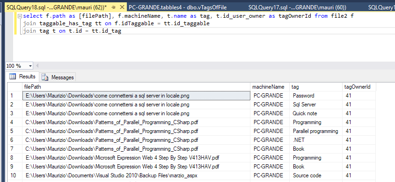Select row 4 Patterns_of_Parallel_Programming_CSharp.pdf path
The image size is (395, 182).
136,122
